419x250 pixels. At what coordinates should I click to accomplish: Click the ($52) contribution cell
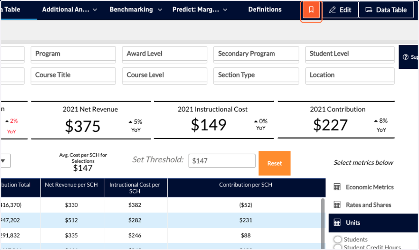click(x=246, y=205)
